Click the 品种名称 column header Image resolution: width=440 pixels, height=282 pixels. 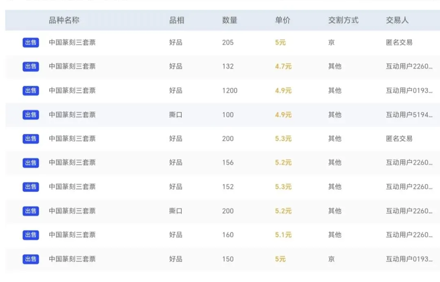click(64, 20)
